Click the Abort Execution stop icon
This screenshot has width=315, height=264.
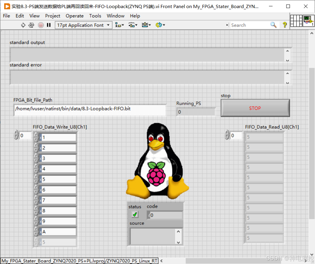pyautogui.click(x=41, y=25)
